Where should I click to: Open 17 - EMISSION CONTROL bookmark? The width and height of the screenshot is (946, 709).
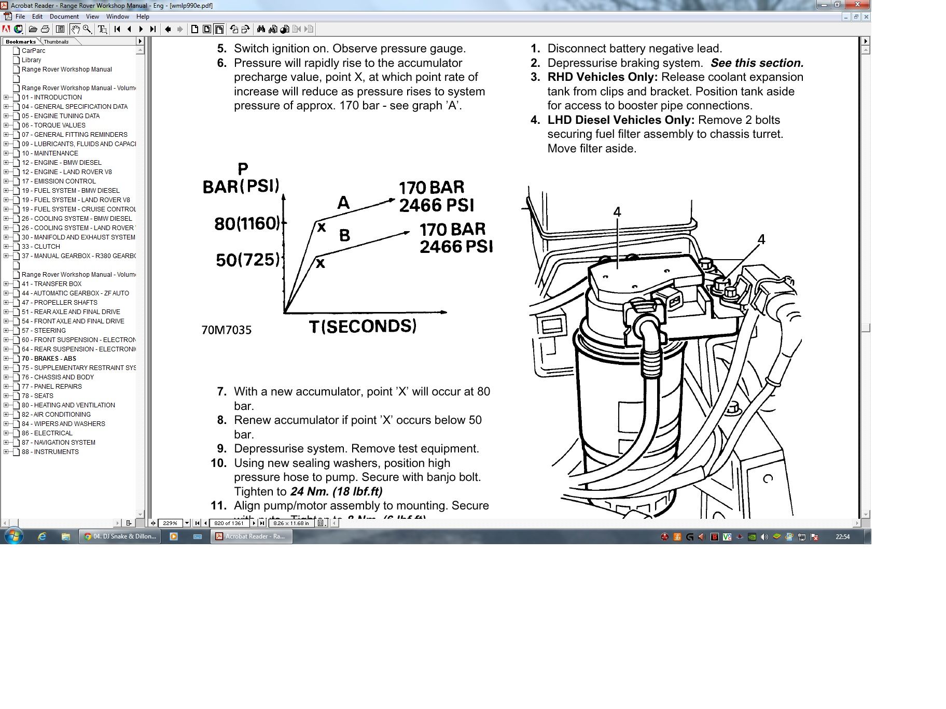59,181
